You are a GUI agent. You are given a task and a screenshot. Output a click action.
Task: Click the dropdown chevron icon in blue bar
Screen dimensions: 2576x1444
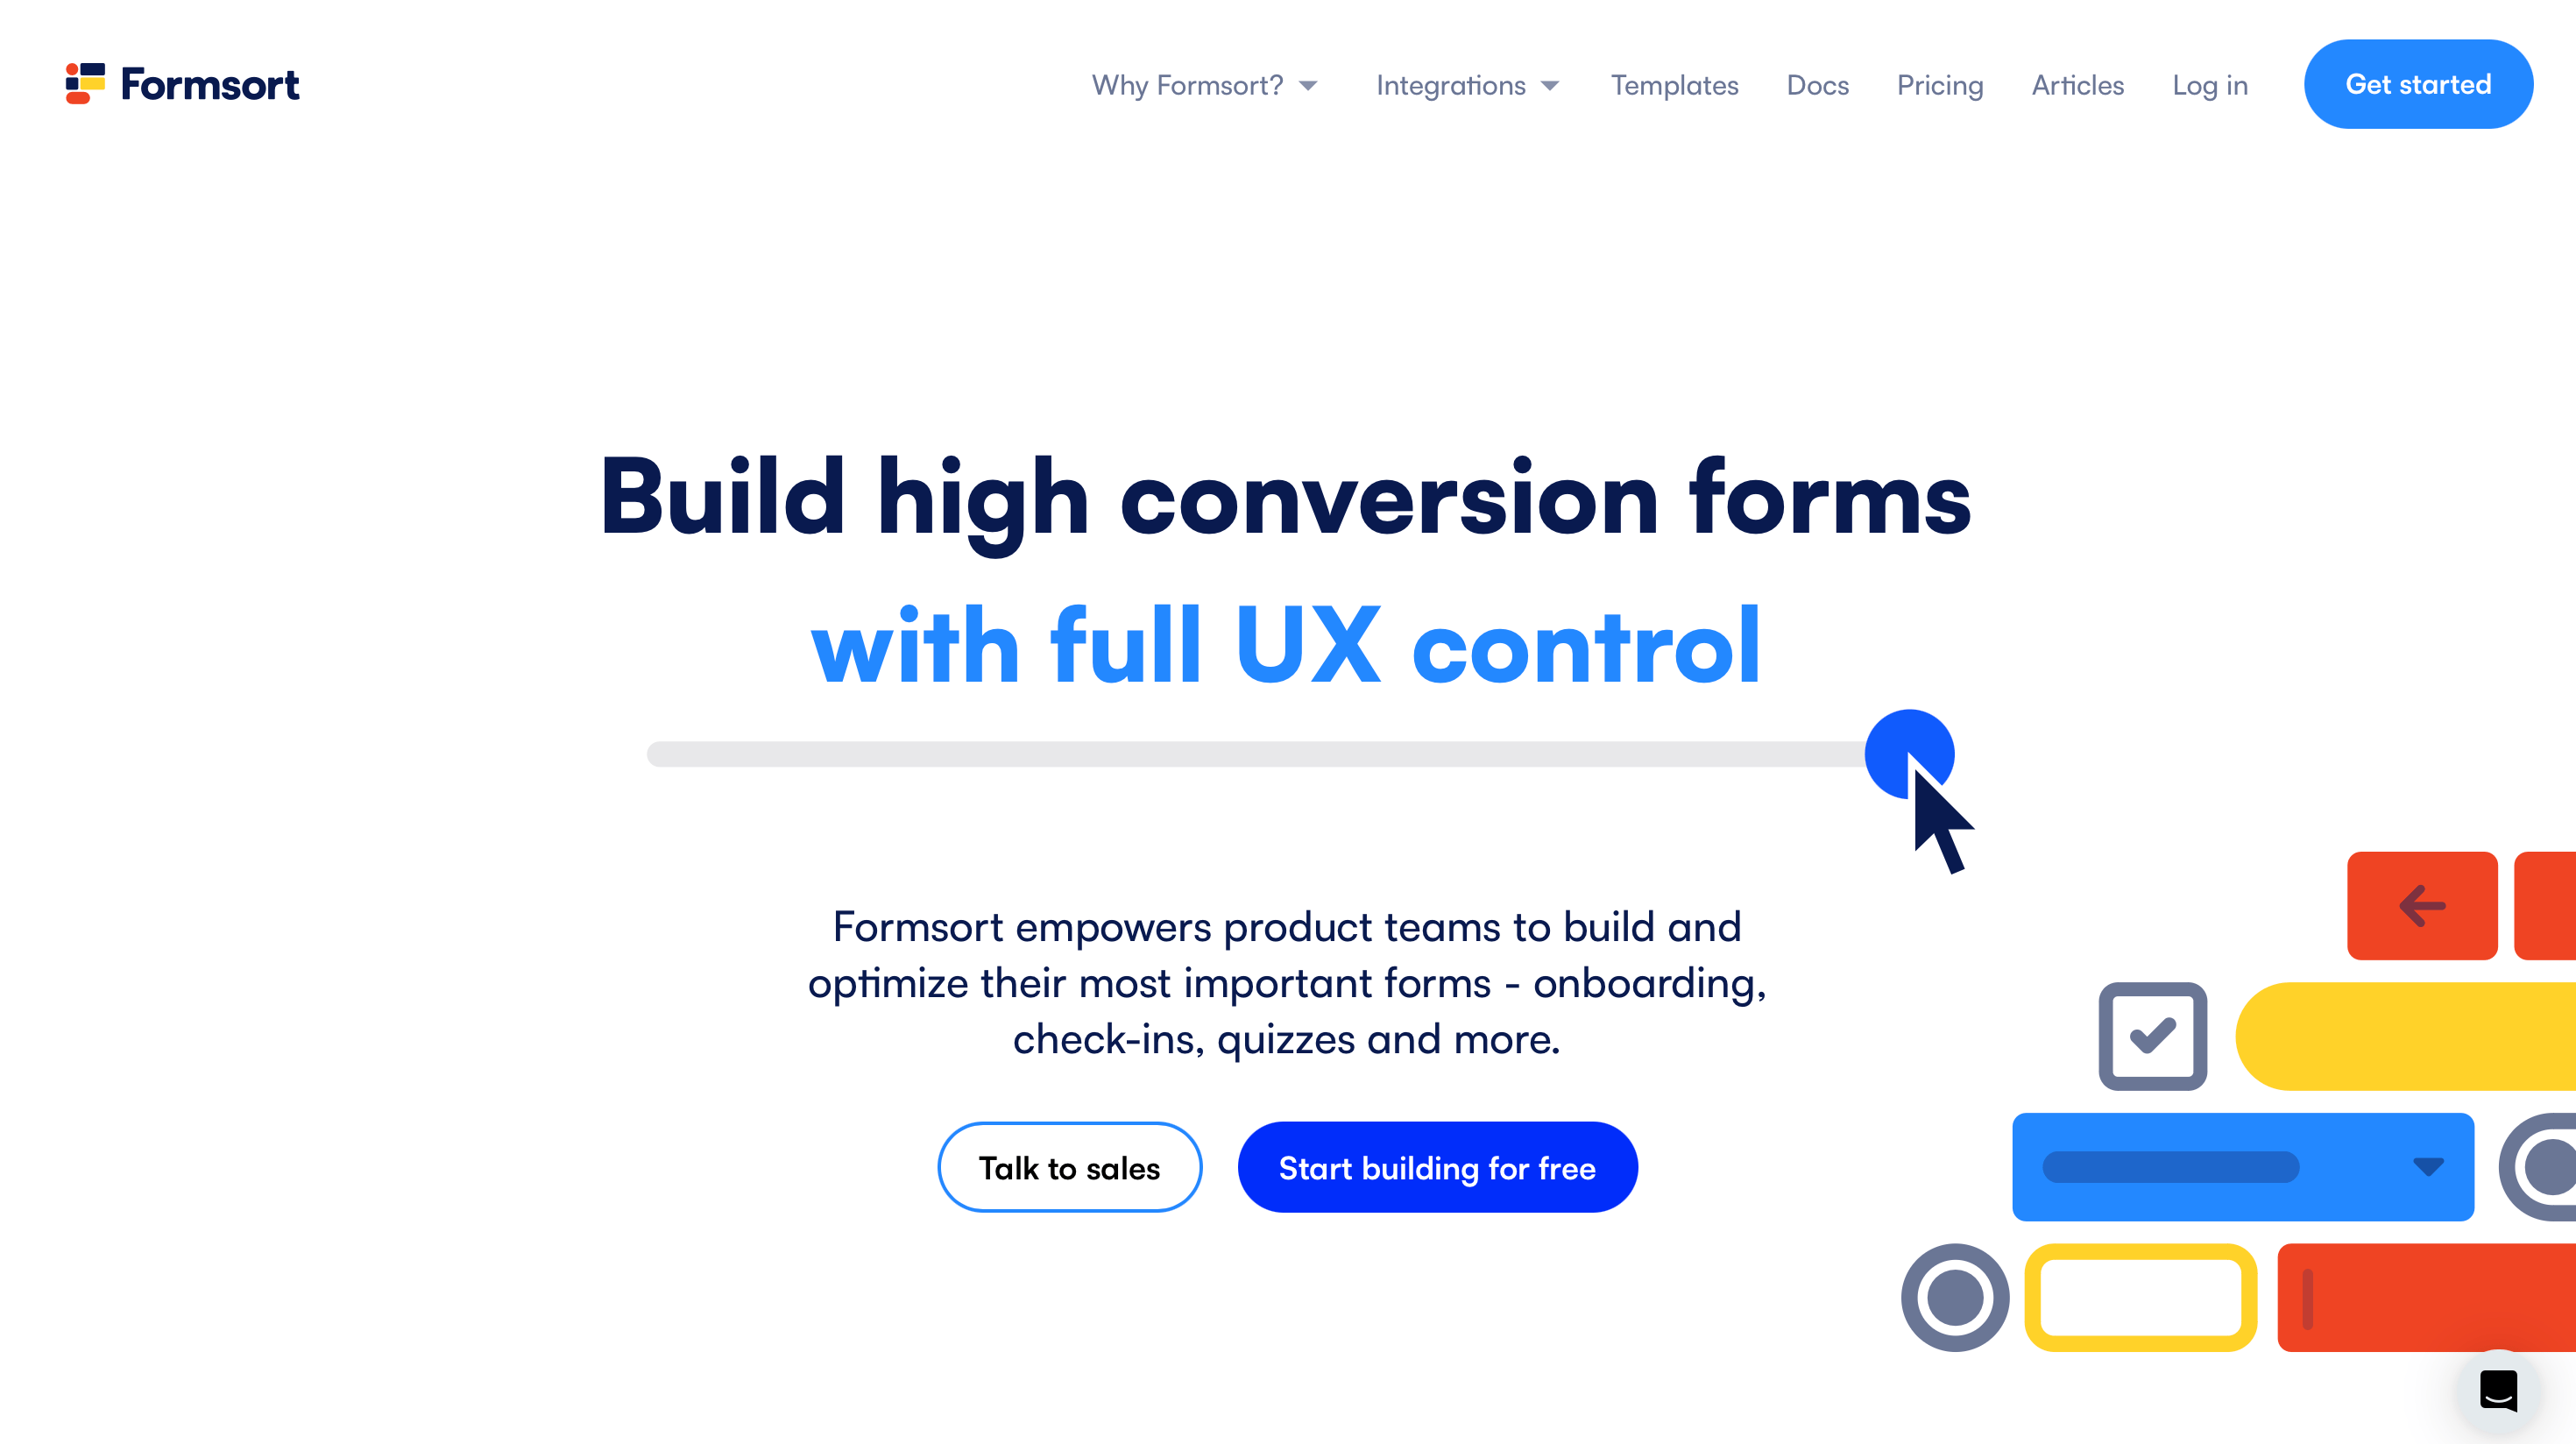click(x=2432, y=1164)
